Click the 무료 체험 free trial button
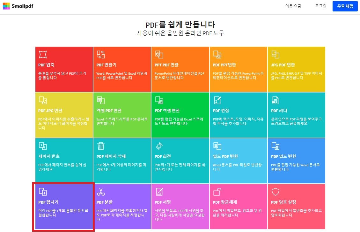This screenshot has height=232, width=360. tap(345, 6)
